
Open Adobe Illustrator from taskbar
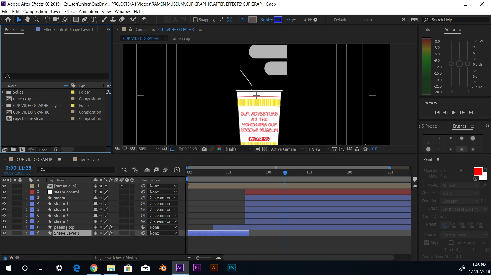pos(214,268)
